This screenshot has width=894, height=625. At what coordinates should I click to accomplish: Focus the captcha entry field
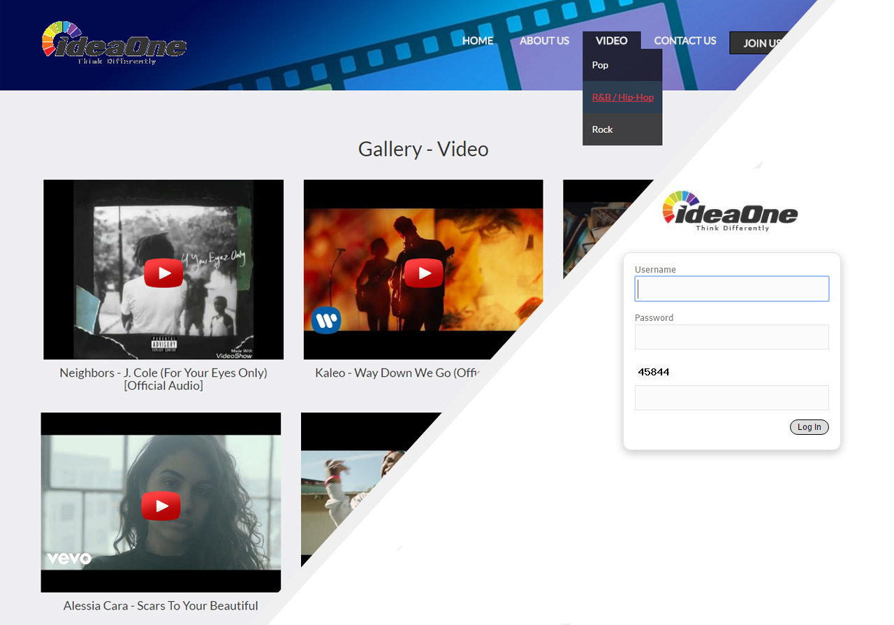pos(732,398)
